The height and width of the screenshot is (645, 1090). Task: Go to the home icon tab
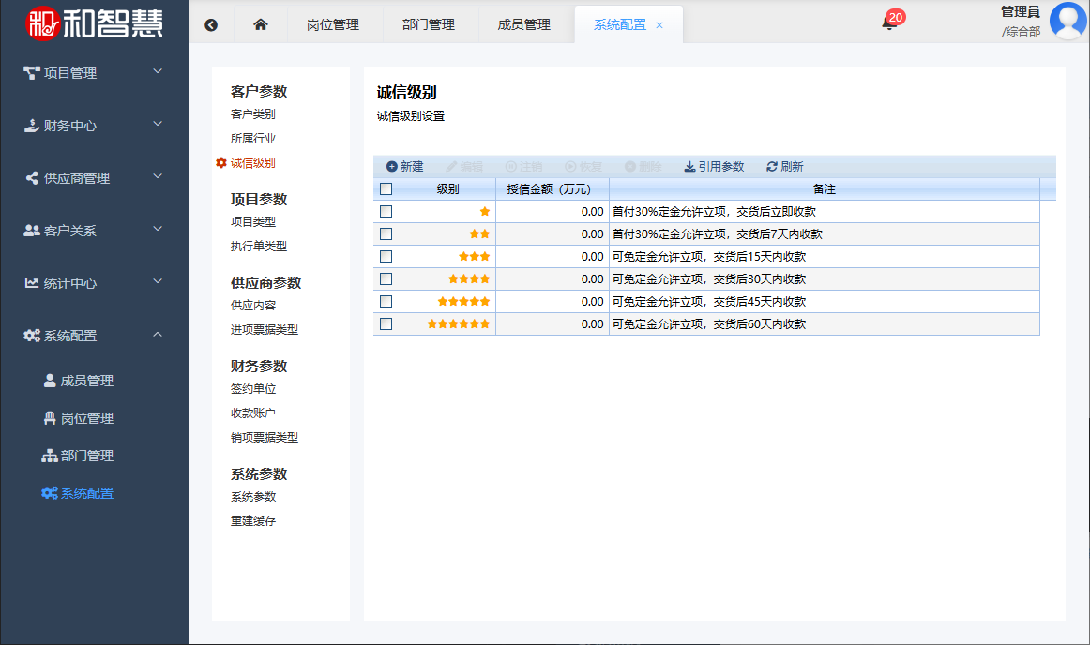coord(260,24)
